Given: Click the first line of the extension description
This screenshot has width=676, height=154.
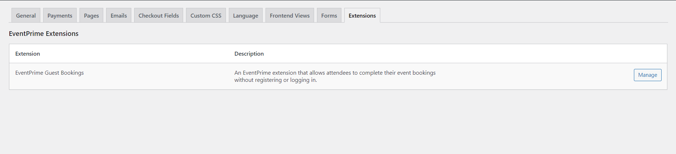Looking at the screenshot, I should (335, 73).
